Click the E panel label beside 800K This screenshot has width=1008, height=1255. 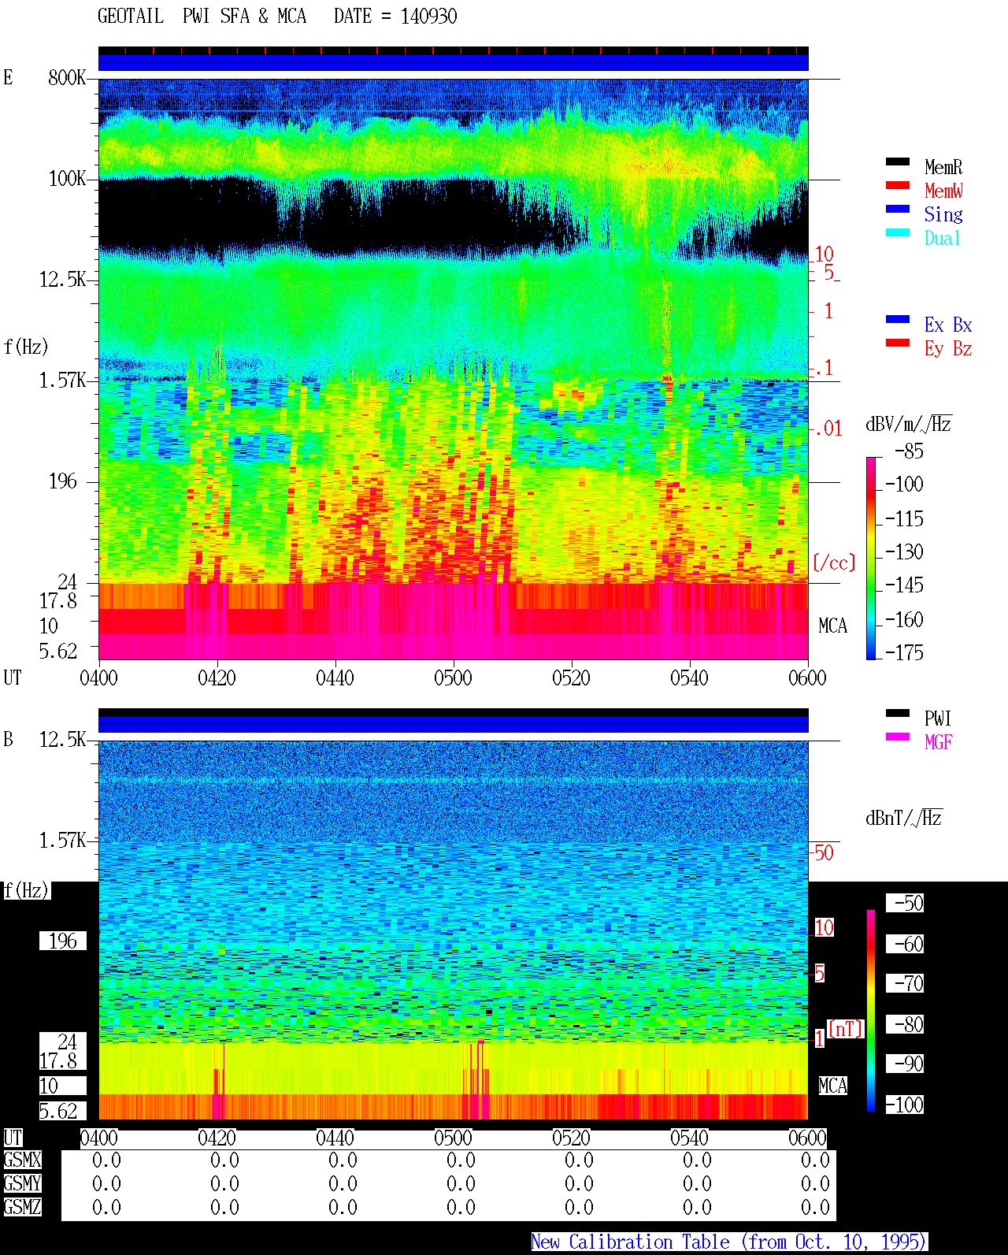(8, 78)
